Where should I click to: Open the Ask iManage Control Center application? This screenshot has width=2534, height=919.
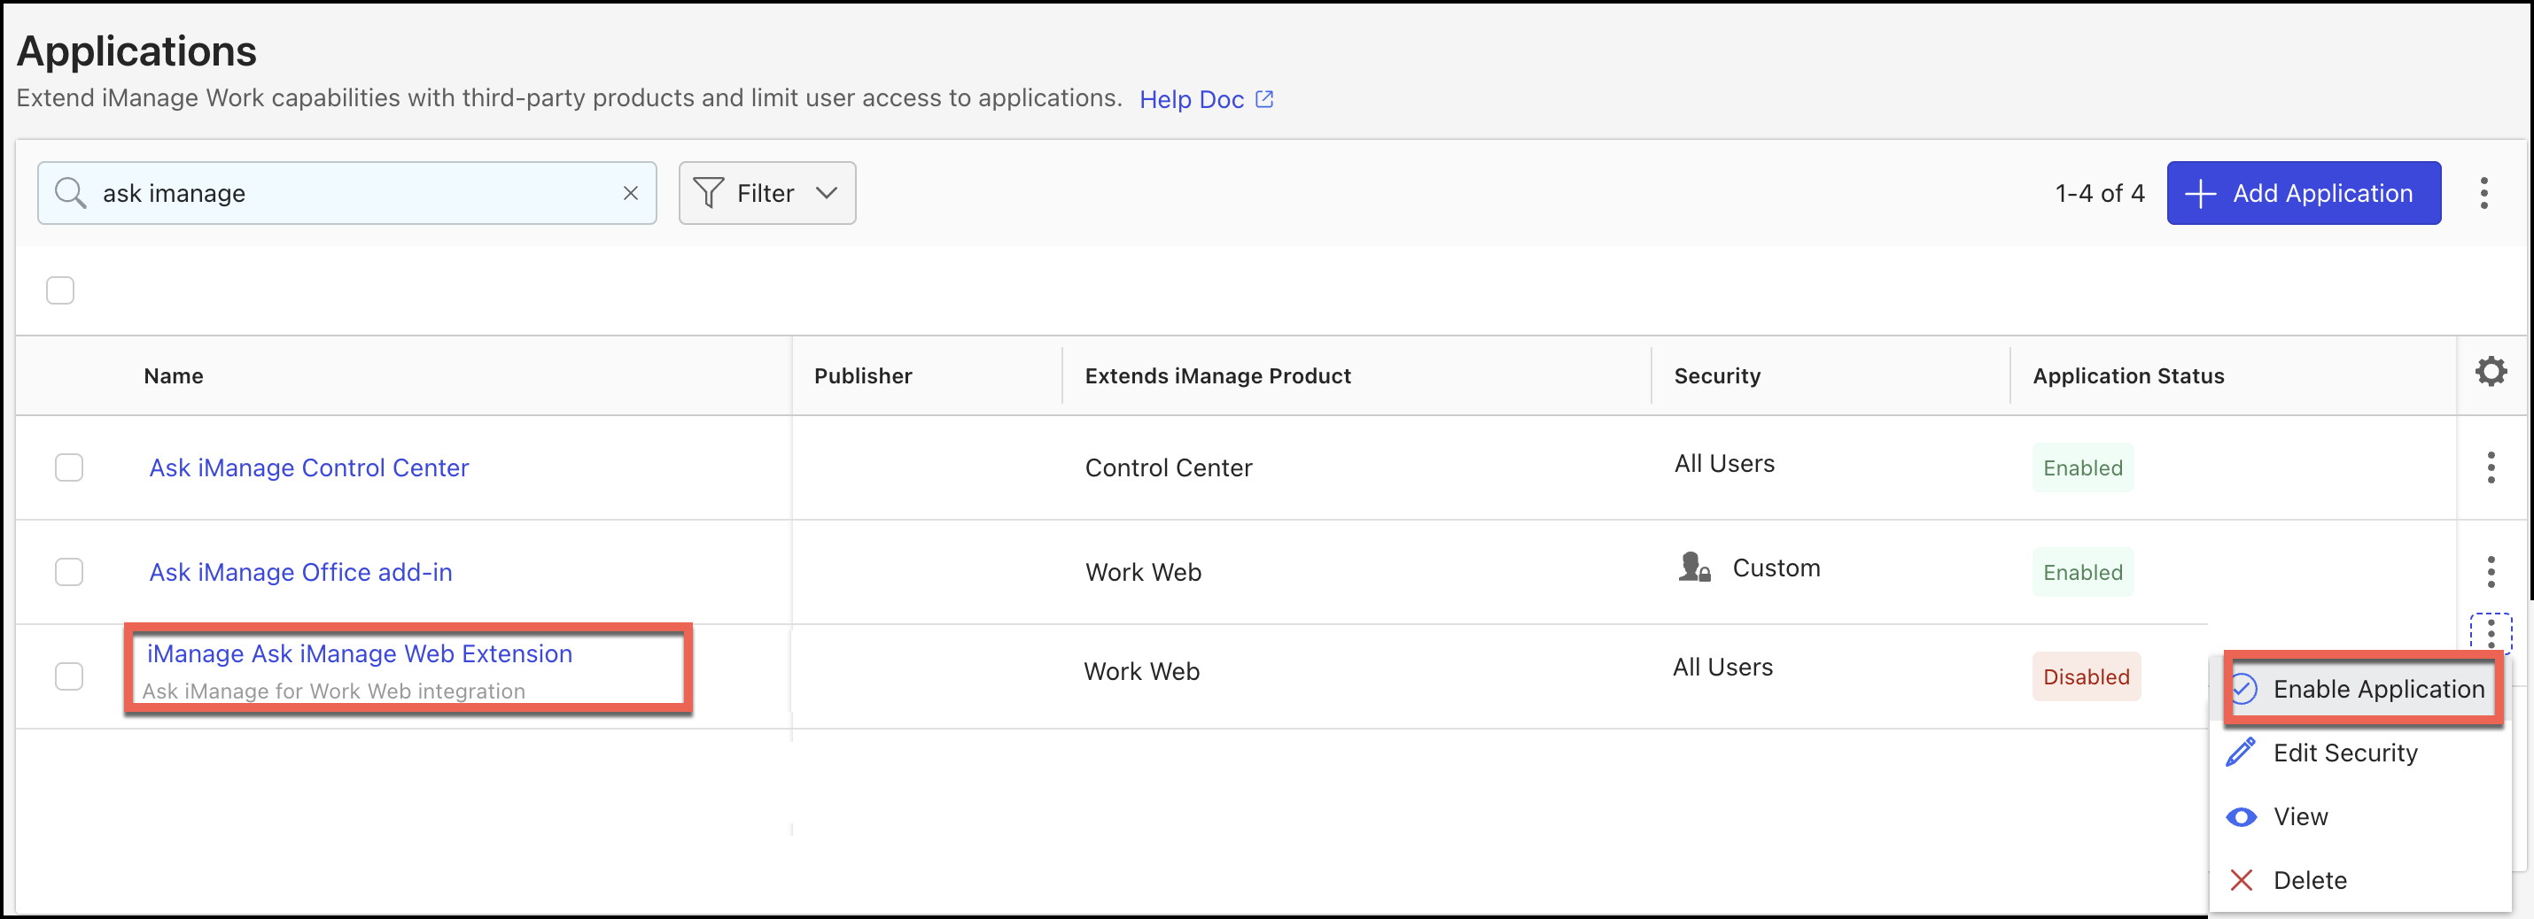click(x=309, y=467)
